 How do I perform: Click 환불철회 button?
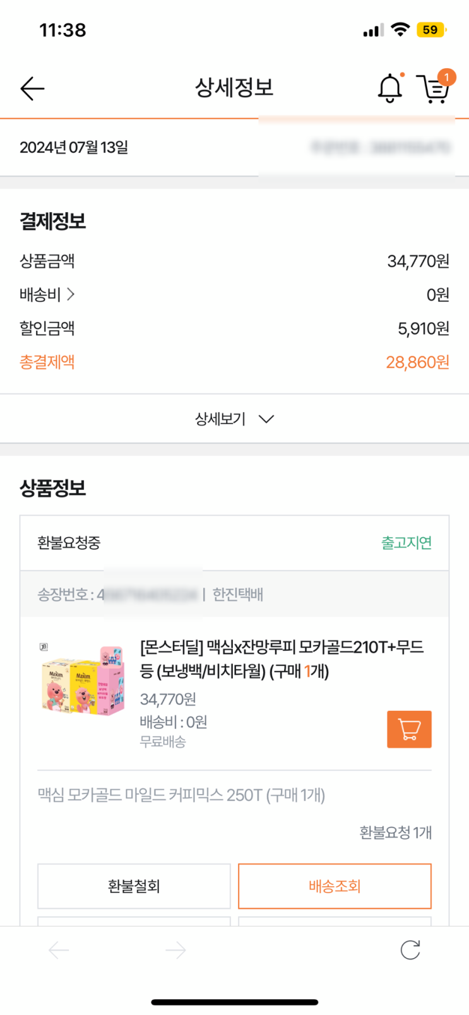(x=134, y=886)
